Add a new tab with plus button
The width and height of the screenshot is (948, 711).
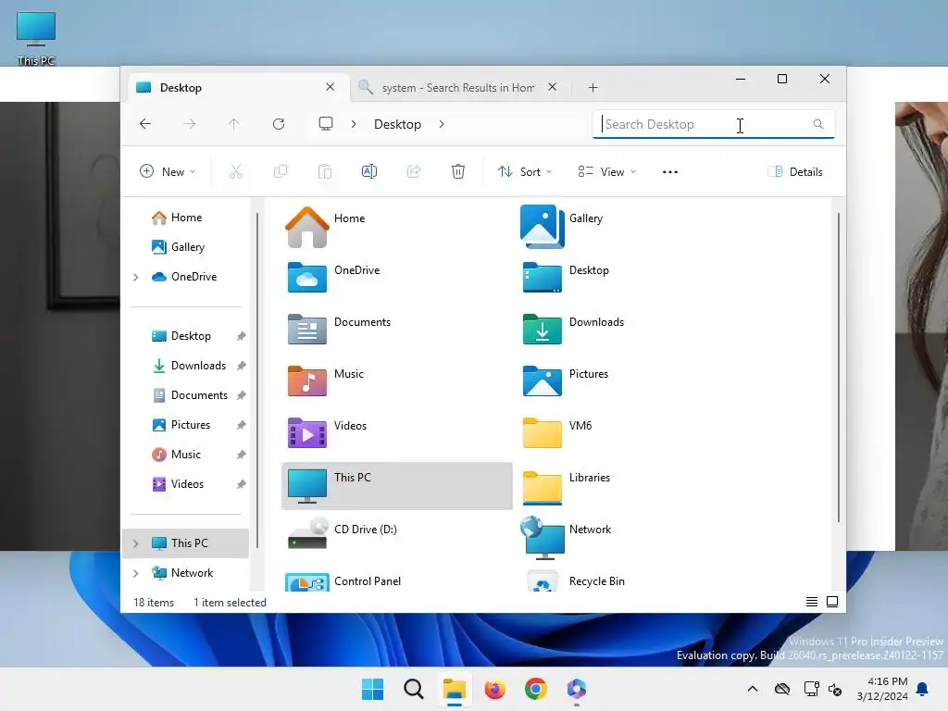[x=593, y=88]
